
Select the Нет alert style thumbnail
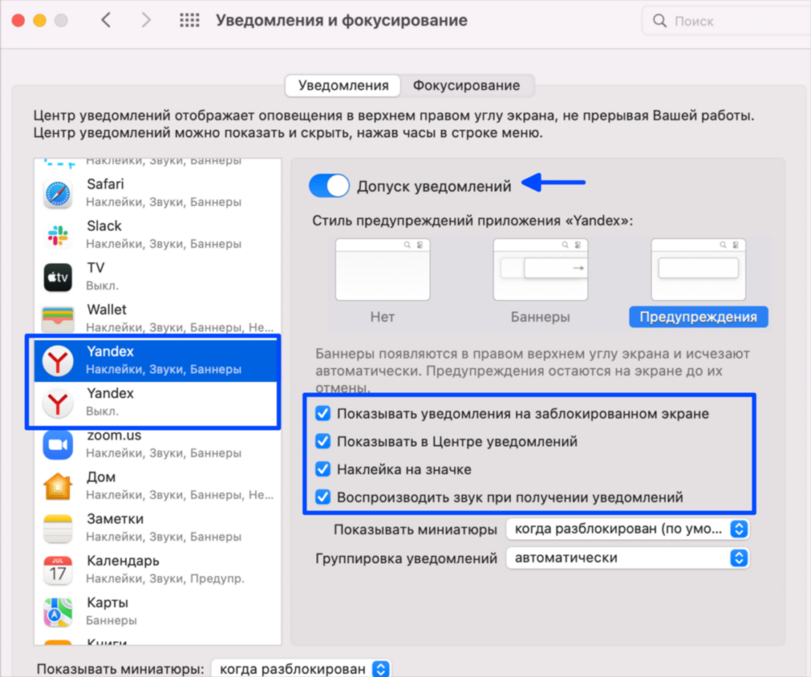[x=382, y=269]
